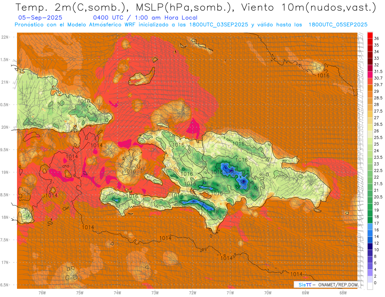The height and width of the screenshot is (297, 385).
Task: Pick the magenta swatch between 31.5 and 30.7
Action: tap(370, 75)
